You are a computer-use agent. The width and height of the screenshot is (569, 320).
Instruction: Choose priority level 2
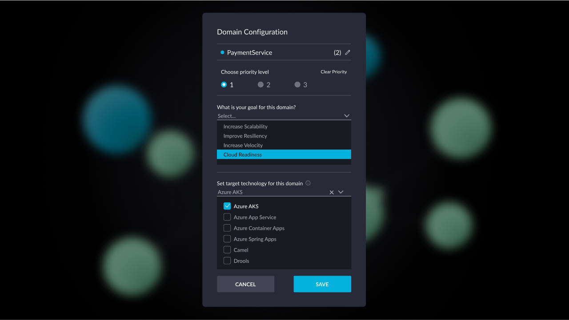click(260, 84)
